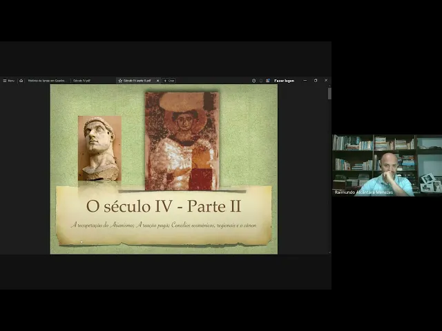442x331 pixels.
Task: Close the Século IV parte II.pdf tab
Action: (157, 81)
